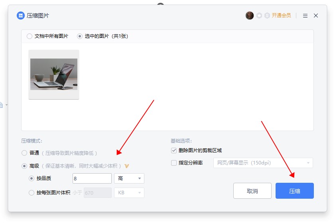Select 选中的图片 radio option
Viewport: 335px width, 223px height.
80,36
